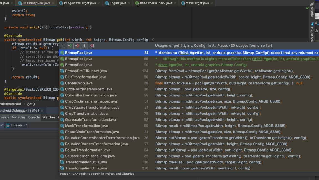319x180 pixels.
Task: Switch to the ImageViewTarget.java tab
Action: click(x=80, y=3)
